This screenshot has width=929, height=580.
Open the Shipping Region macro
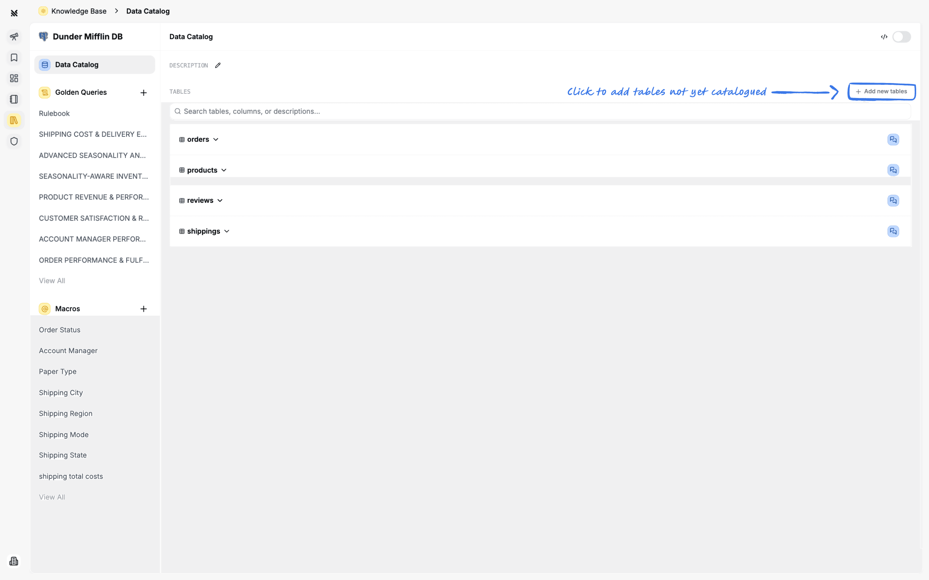[x=66, y=414]
